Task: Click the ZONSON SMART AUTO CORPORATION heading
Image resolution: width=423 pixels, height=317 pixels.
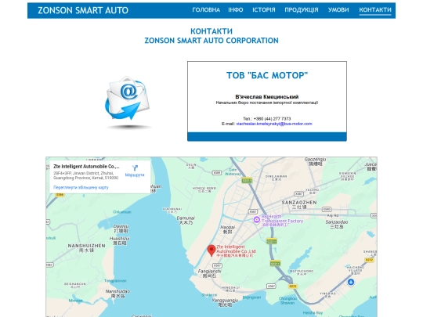Action: point(211,41)
